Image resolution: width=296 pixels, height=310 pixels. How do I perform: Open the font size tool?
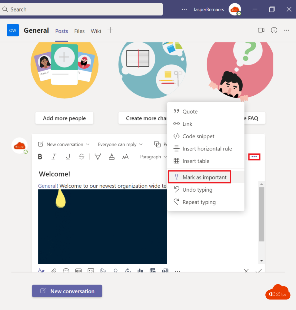125,157
